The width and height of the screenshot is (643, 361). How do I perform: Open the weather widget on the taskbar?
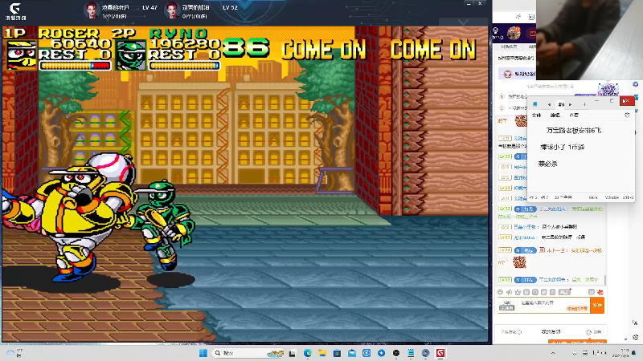pos(14,353)
